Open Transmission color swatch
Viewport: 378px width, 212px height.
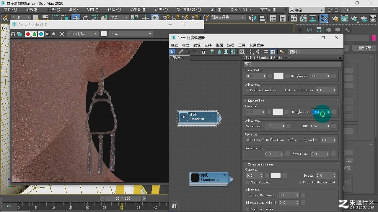point(276,175)
